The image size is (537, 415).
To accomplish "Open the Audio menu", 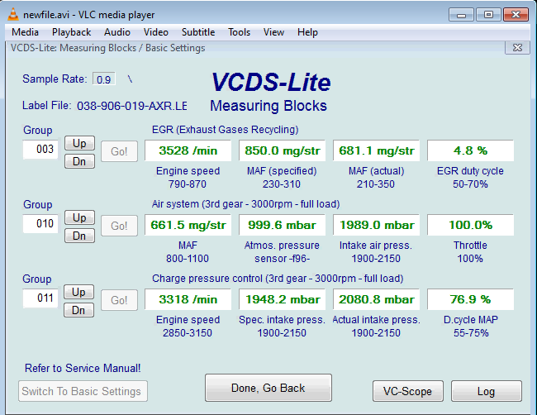I will pos(117,32).
